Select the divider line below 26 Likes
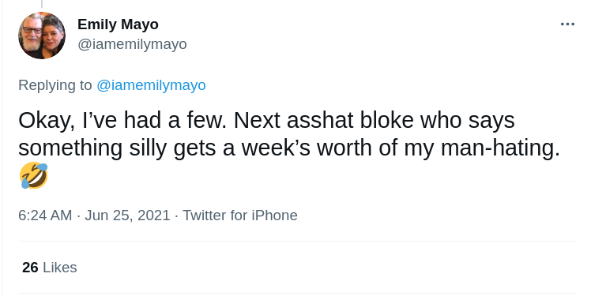591x296 pixels. [297, 294]
